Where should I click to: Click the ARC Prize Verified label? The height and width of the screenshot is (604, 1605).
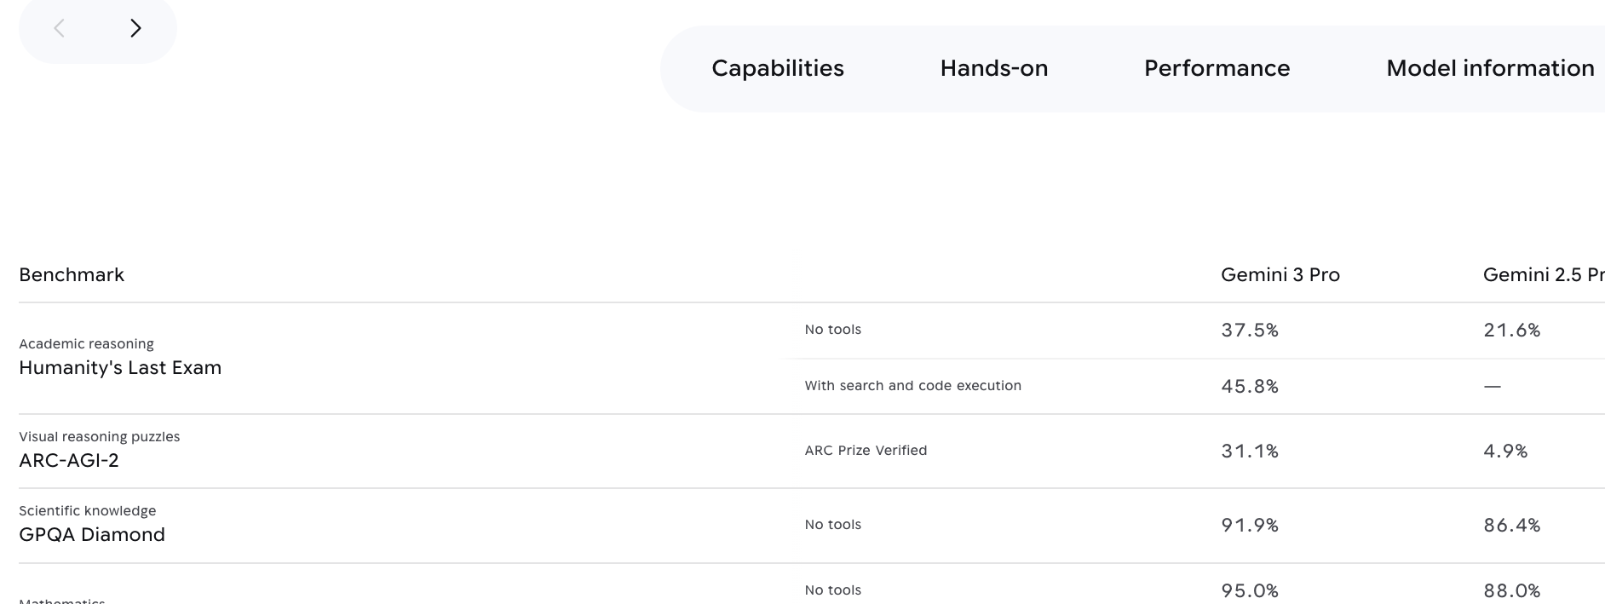click(866, 450)
